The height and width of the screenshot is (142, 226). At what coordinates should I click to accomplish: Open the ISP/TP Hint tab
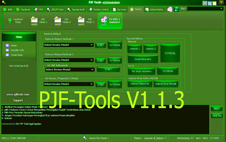(55, 10)
